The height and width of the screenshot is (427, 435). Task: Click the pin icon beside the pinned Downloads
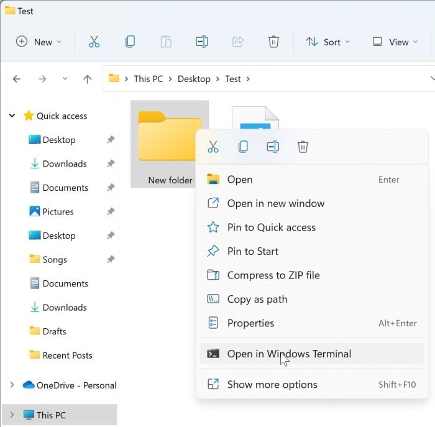(111, 163)
